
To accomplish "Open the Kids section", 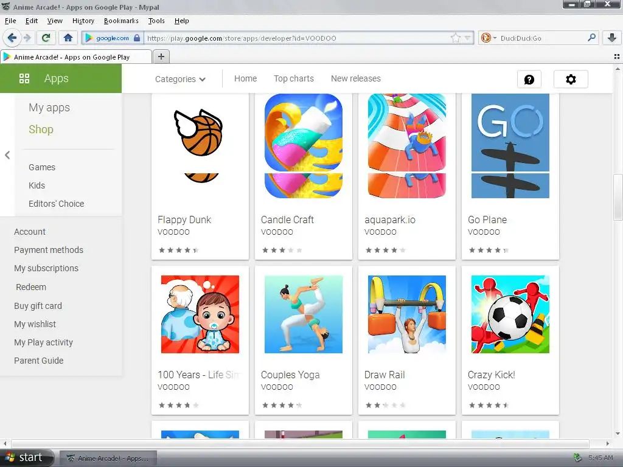I will [x=37, y=185].
